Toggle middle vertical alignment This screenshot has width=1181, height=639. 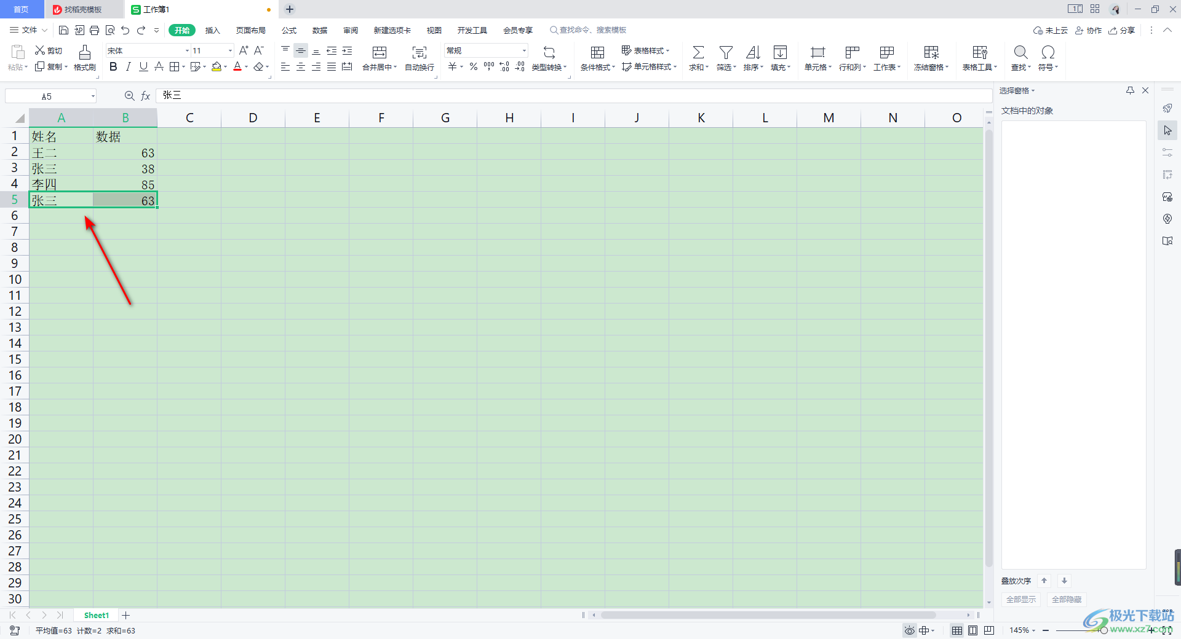click(301, 50)
